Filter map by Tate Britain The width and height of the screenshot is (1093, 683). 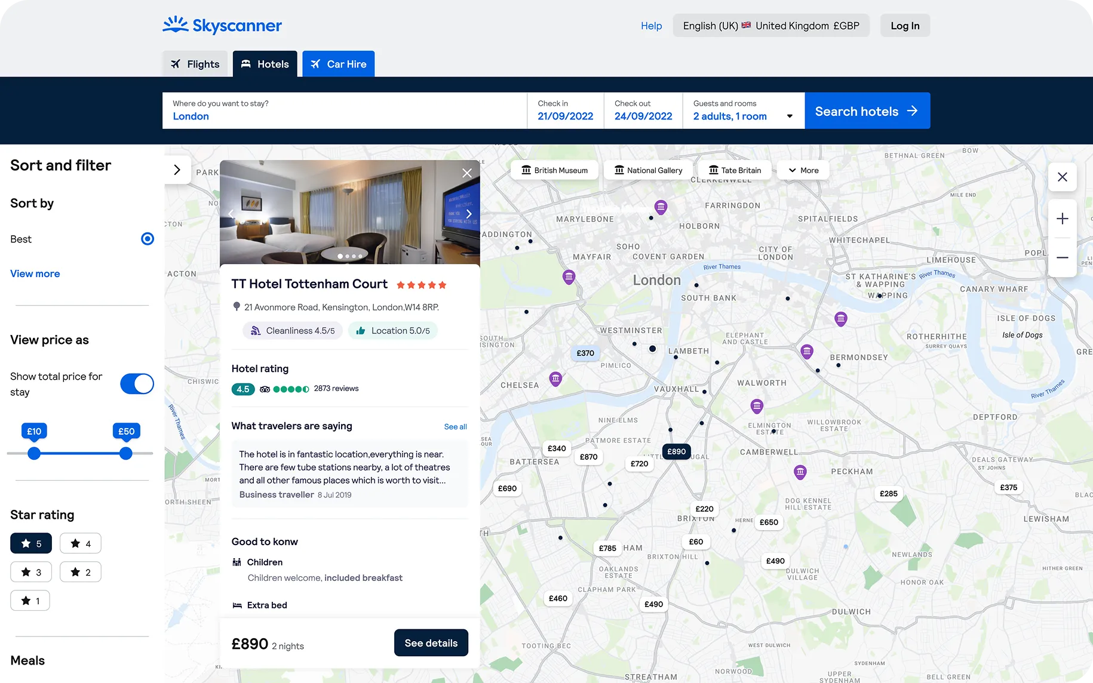735,170
